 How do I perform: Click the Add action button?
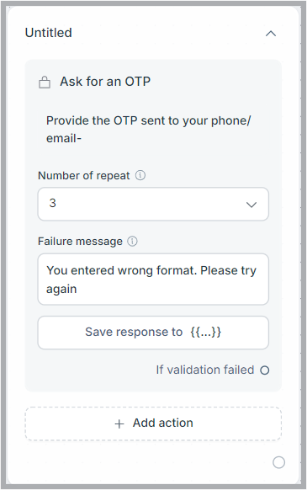click(153, 423)
